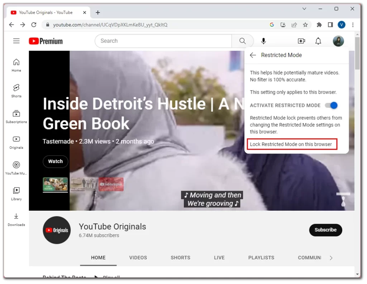Bookmark this page with star icon
The width and height of the screenshot is (367, 284).
click(305, 25)
